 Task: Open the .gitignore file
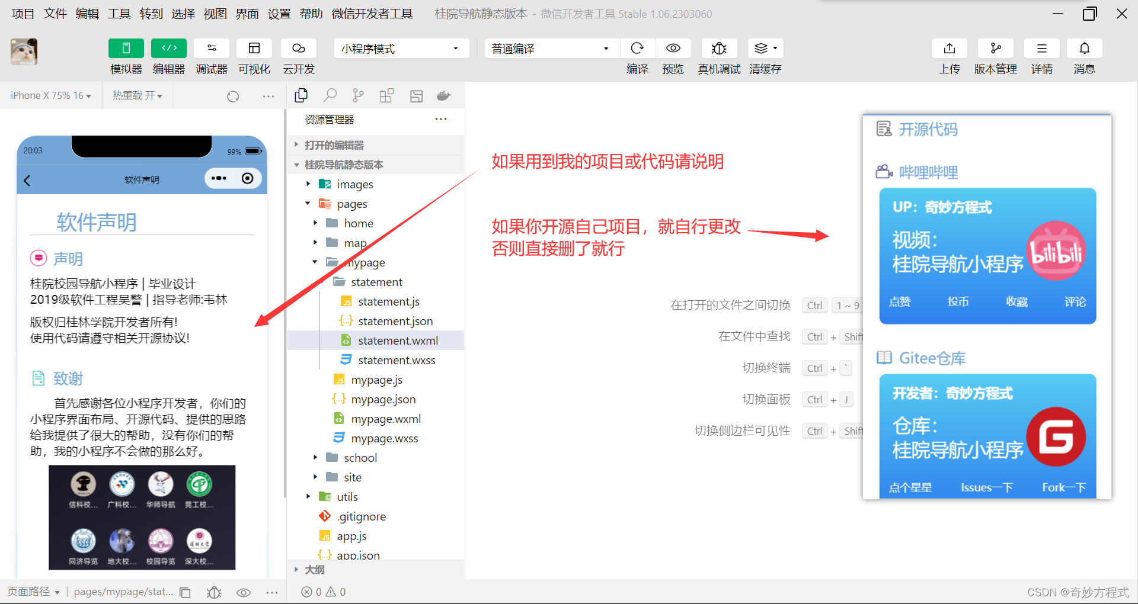point(376,516)
